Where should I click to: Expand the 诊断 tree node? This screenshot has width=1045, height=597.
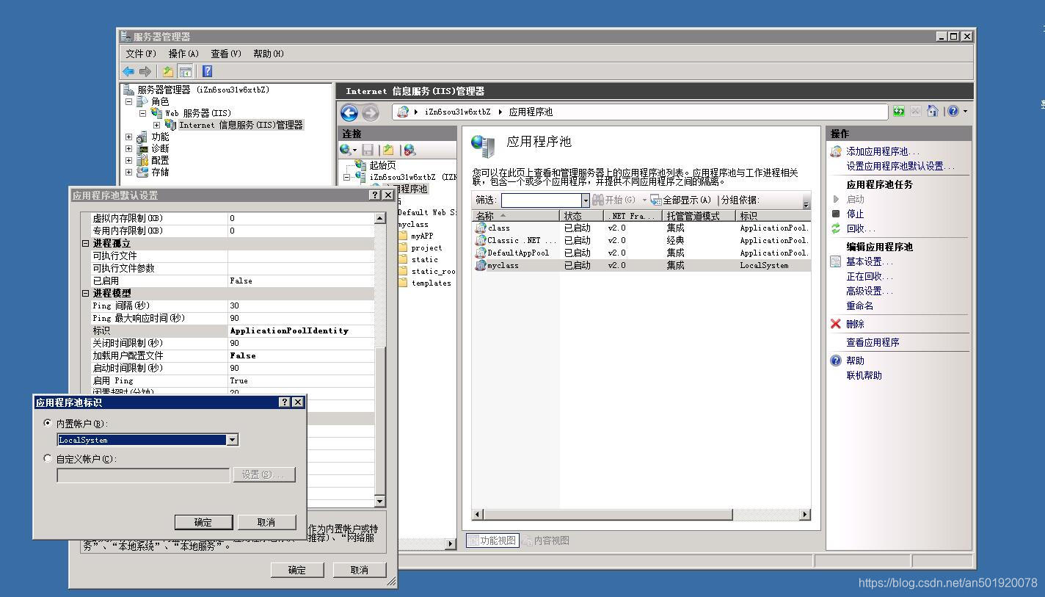click(129, 148)
